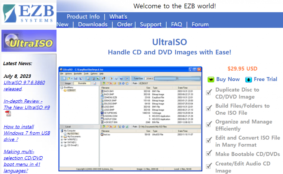
Task: Click the SETUP98.IMG floppy file icon
Action: pos(102,113)
